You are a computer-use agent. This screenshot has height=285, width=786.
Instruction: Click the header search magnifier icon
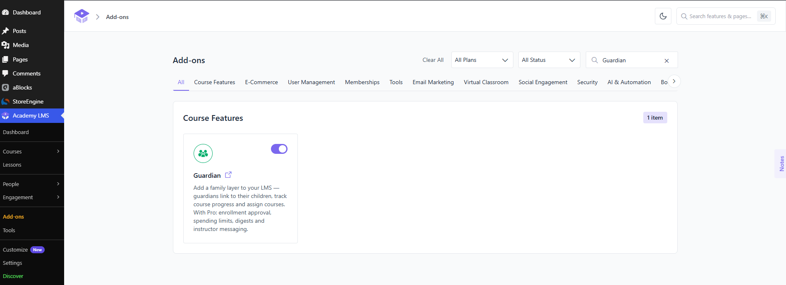pos(684,16)
